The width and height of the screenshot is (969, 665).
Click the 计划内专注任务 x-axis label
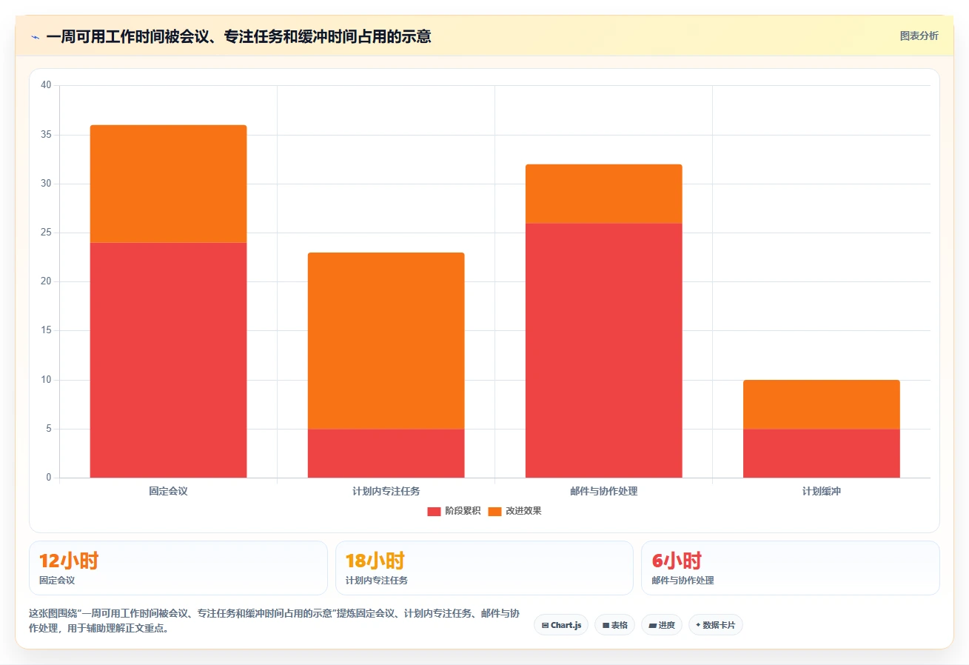coord(386,491)
